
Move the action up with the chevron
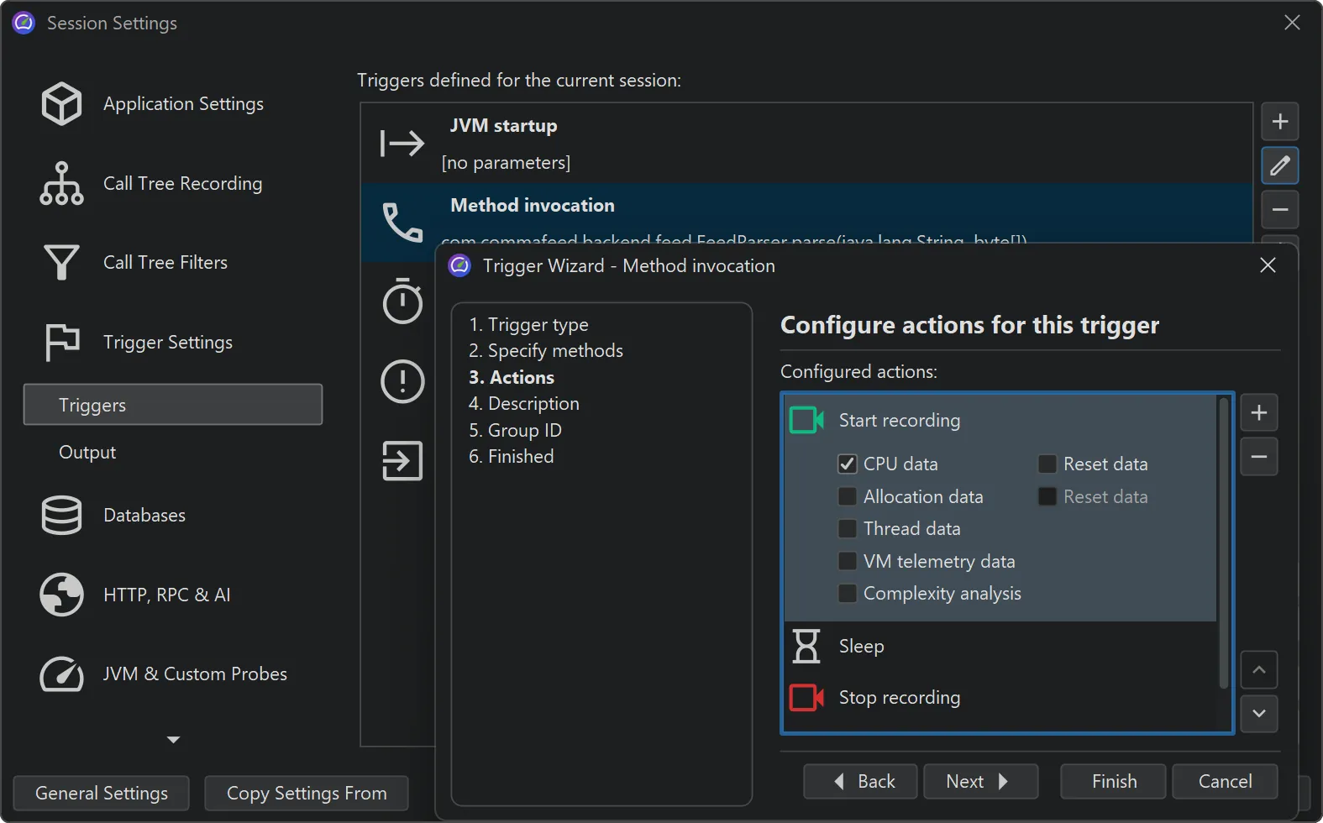[1258, 670]
